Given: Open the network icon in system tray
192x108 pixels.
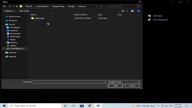Looking at the screenshot, I should [166, 106].
